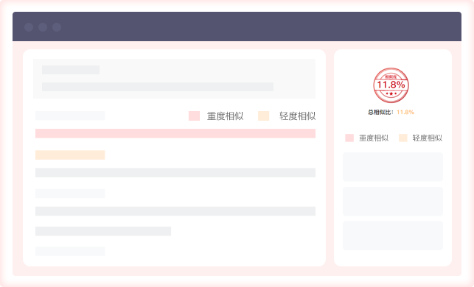
Task: Open the third gray result card in sidebar
Action: click(x=393, y=235)
